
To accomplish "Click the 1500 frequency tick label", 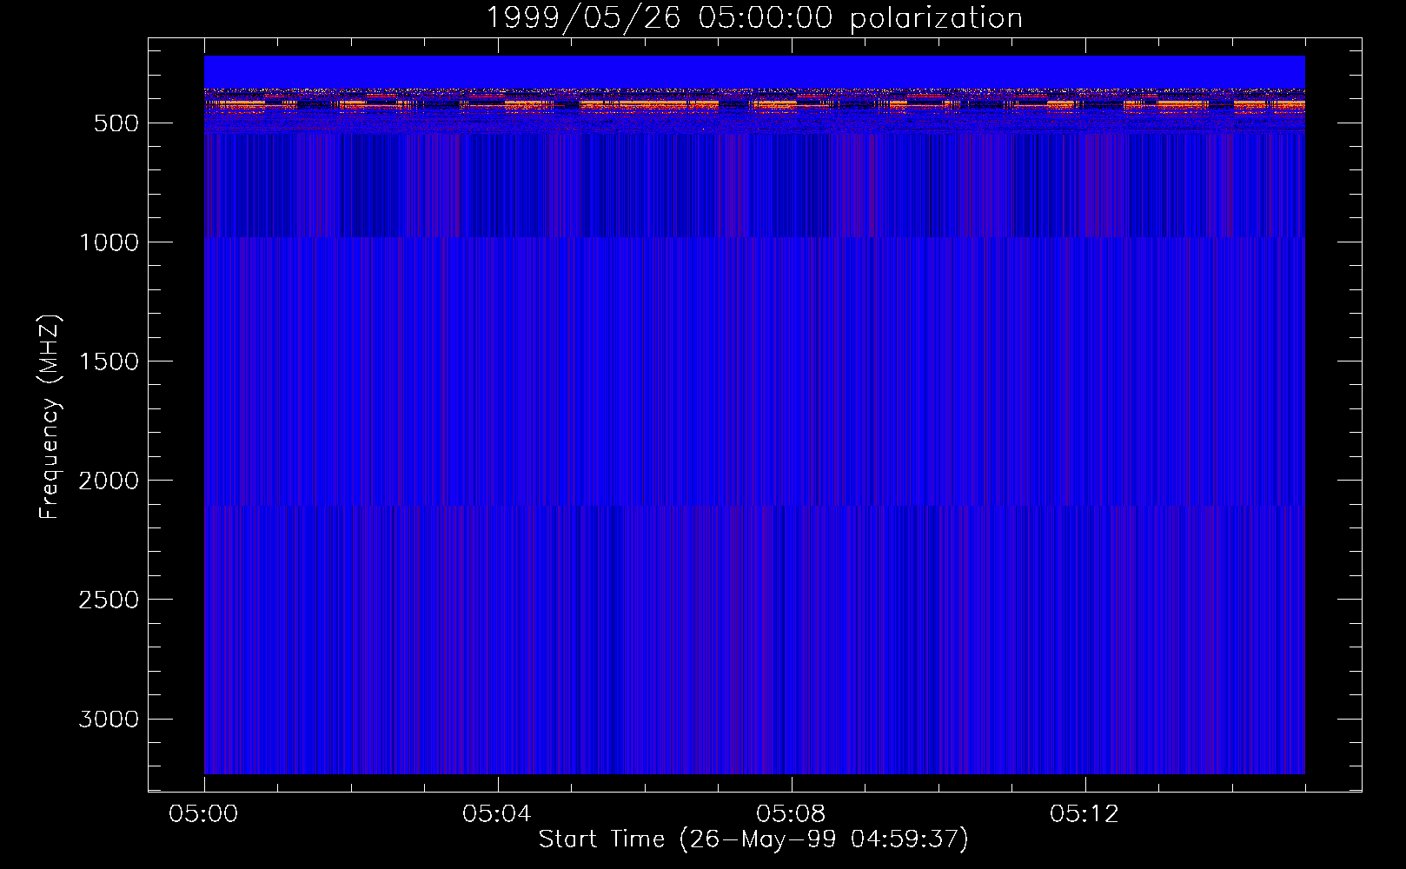I will pyautogui.click(x=109, y=362).
